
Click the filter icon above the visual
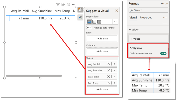[58, 5]
